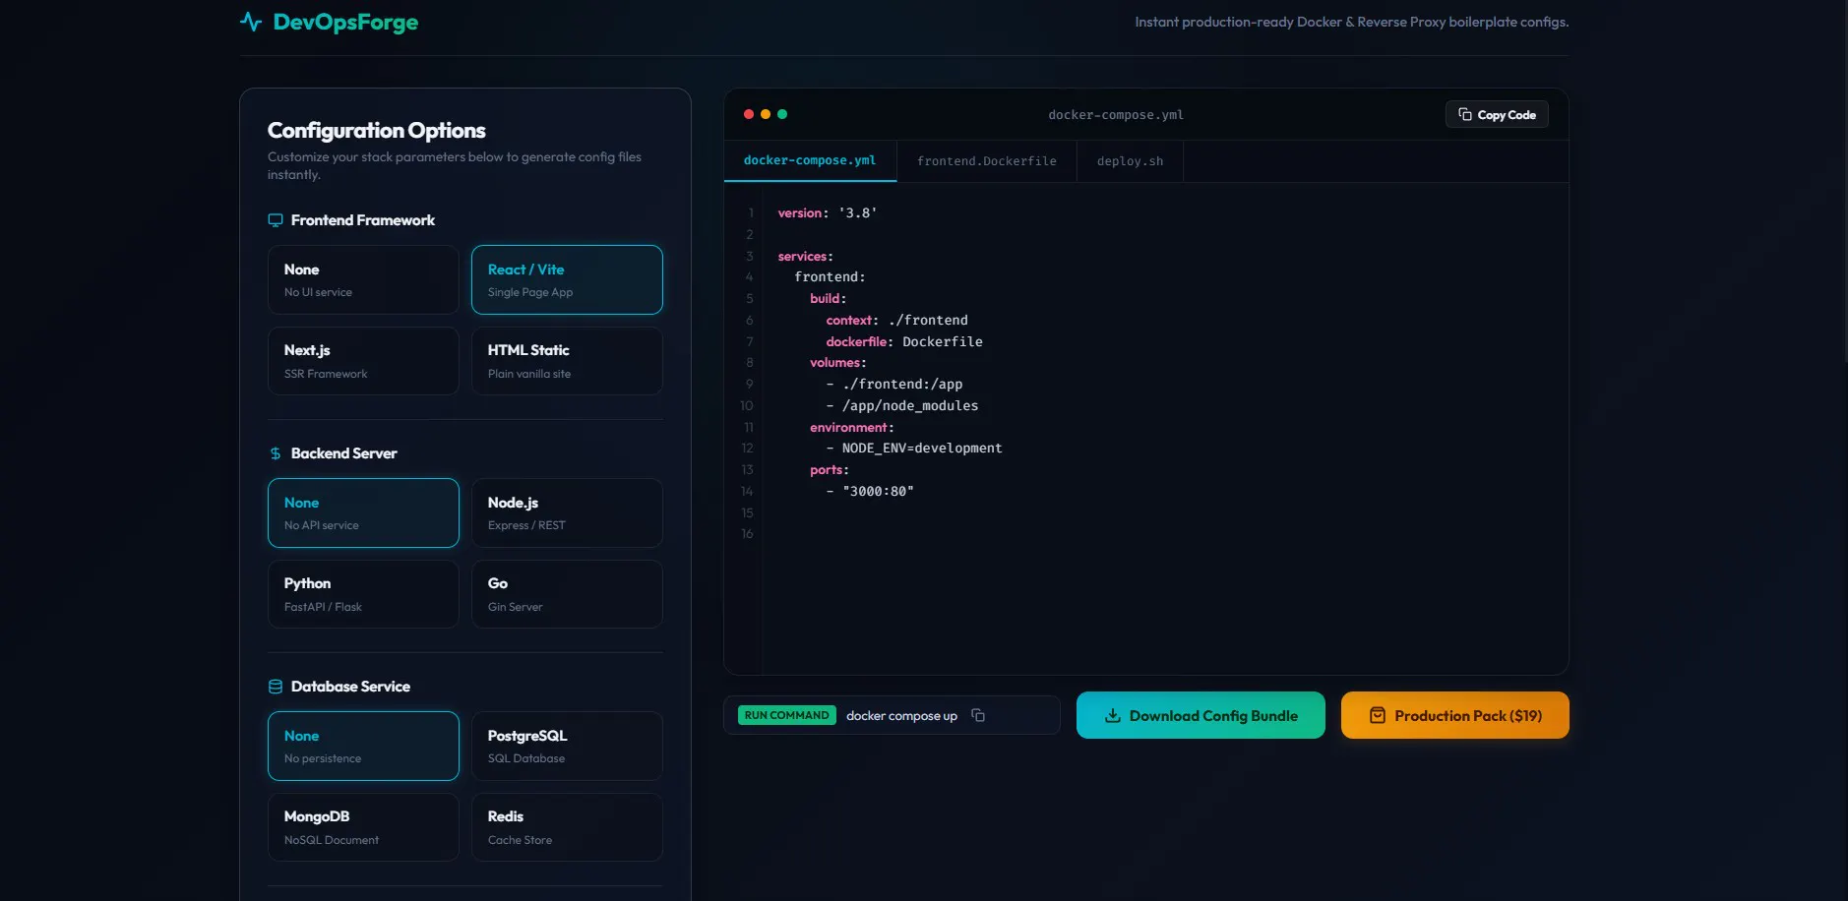Viewport: 1848px width, 901px height.
Task: Click the context: ./frontend code line
Action: point(896,321)
